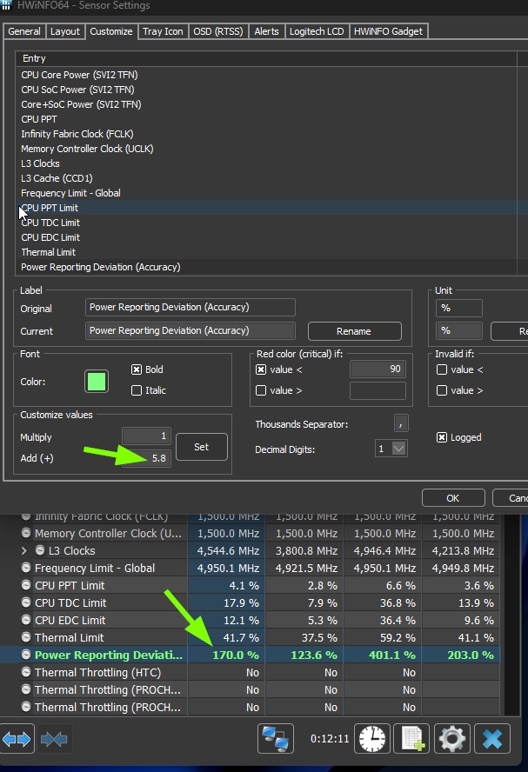Image resolution: width=528 pixels, height=772 pixels.
Task: Select Core+SoC Power (SVI2 TFN) entry
Action: pos(81,104)
